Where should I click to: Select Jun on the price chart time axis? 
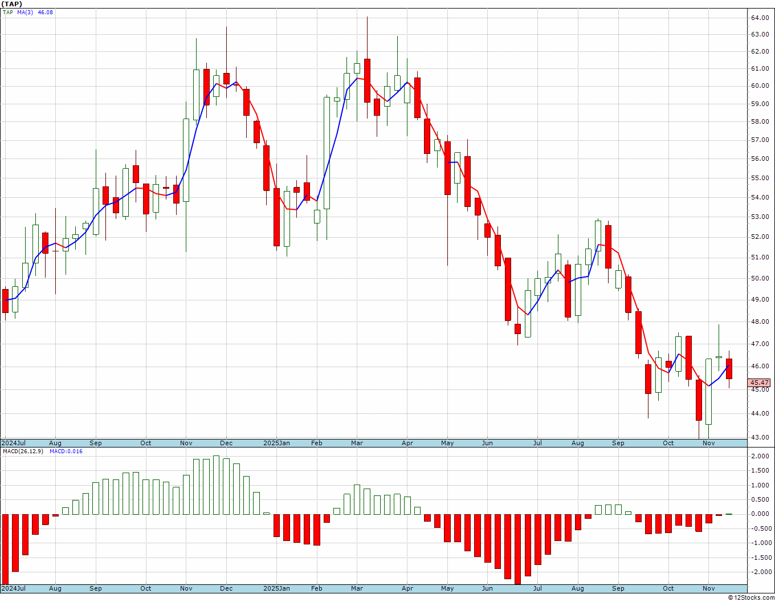tap(487, 443)
